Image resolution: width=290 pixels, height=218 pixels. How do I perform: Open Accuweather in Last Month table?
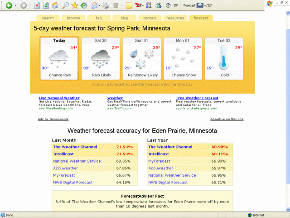tap(65, 168)
